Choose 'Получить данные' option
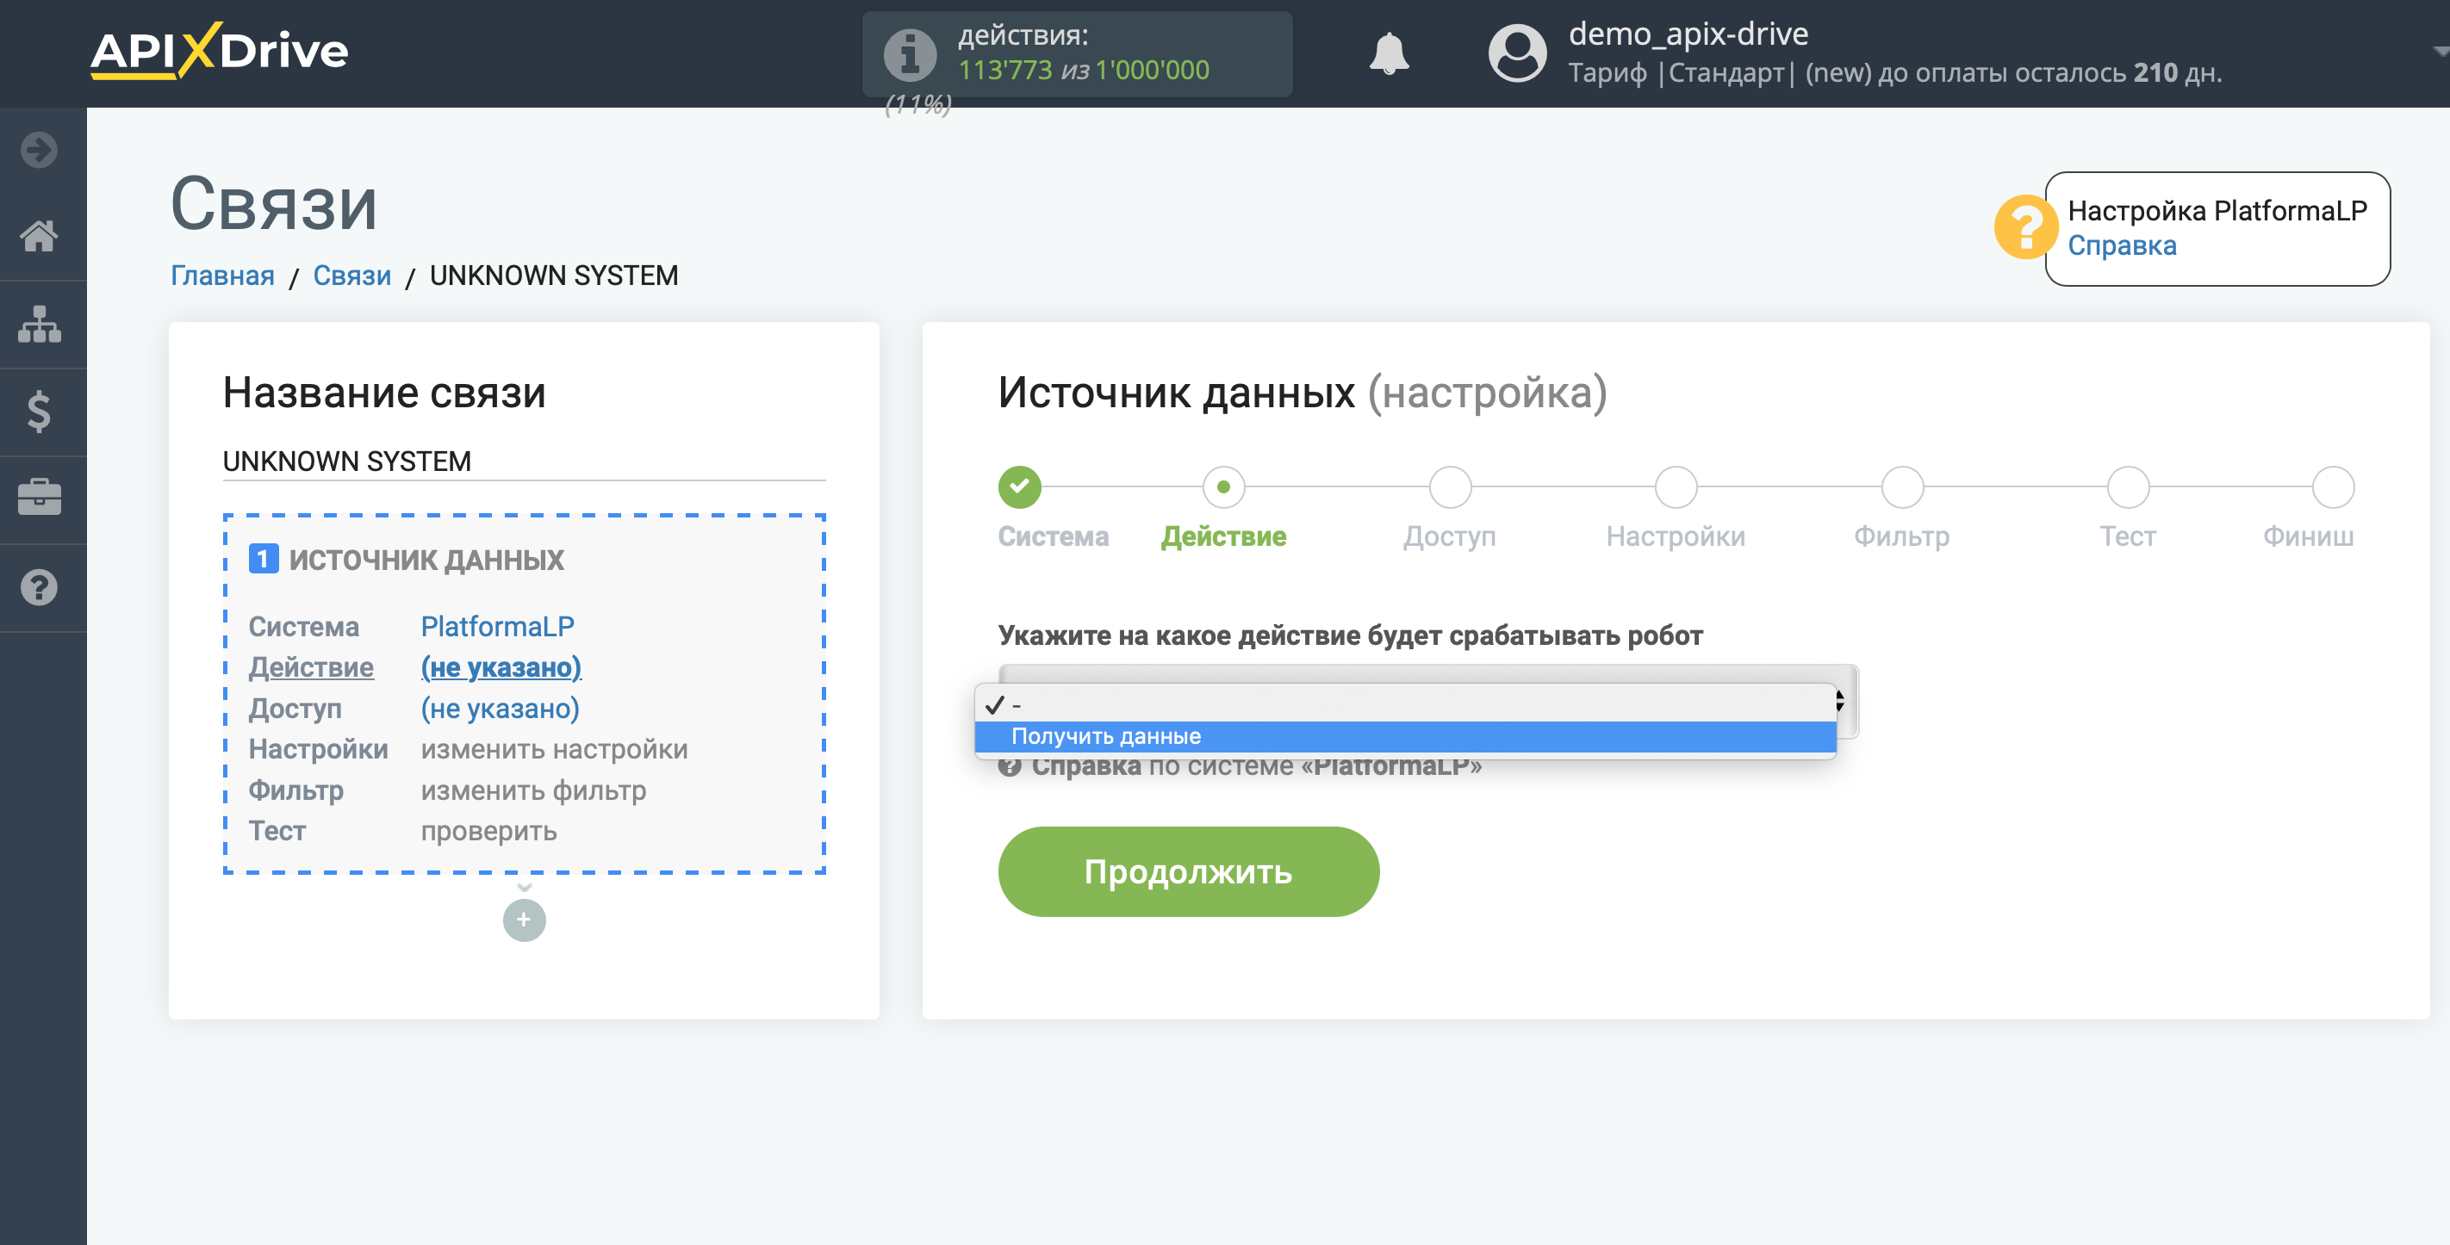The height and width of the screenshot is (1245, 2450). 1405,735
